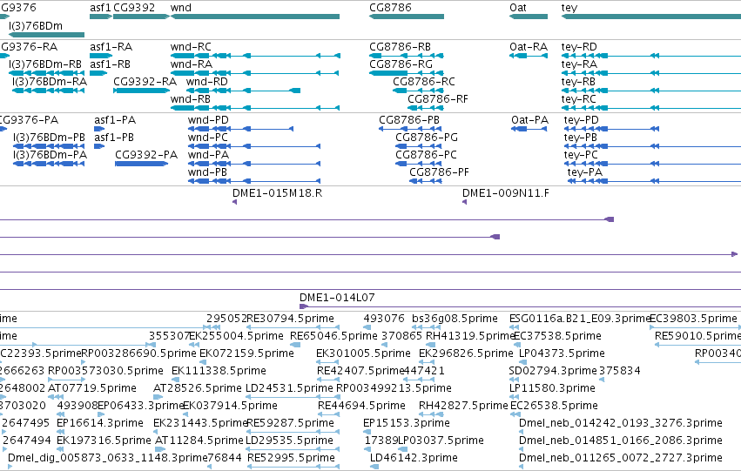Open EST RE52995.5prime
Screen dimensions: 741x471
coord(291,458)
